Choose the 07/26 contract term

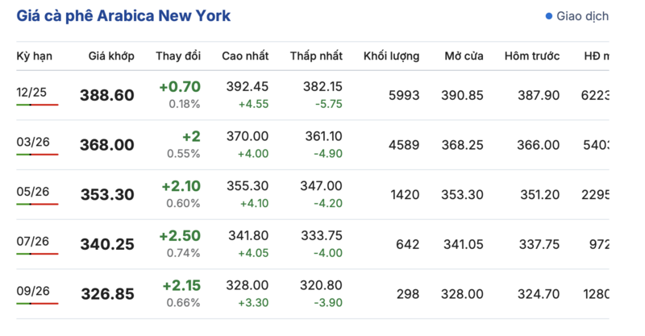pos(33,241)
